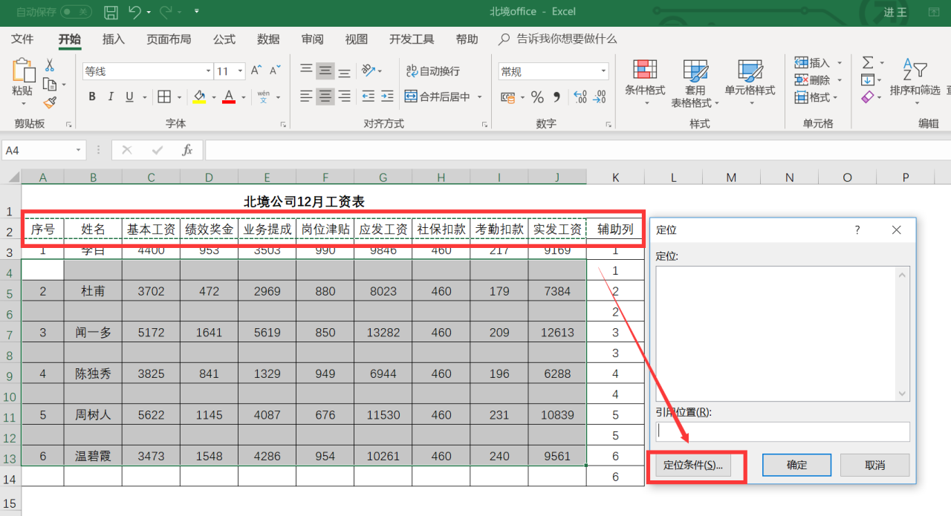Viewport: 951px width, 516px height.
Task: Click the Paste clipboard icon
Action: point(24,71)
